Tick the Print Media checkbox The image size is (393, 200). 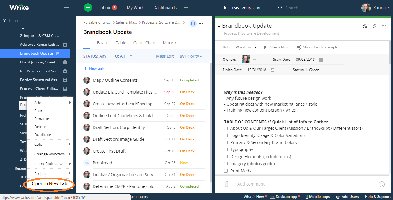click(226, 171)
